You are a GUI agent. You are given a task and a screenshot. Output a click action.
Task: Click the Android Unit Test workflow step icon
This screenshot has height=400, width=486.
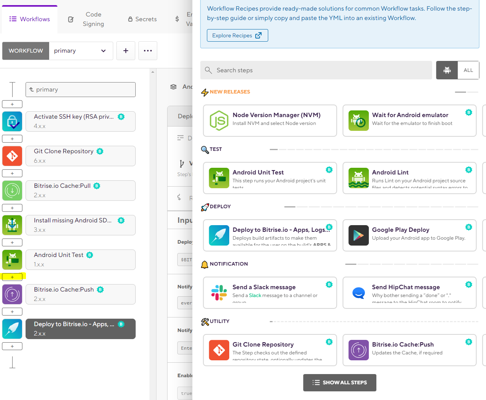pos(12,260)
